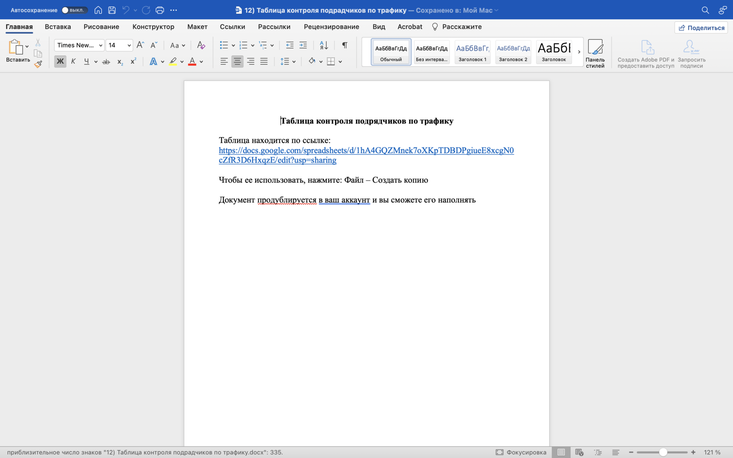
Task: Open the Google Sheets hyperlink in document
Action: click(x=366, y=150)
